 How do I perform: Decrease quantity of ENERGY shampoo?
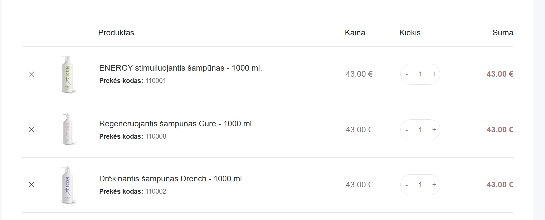407,74
